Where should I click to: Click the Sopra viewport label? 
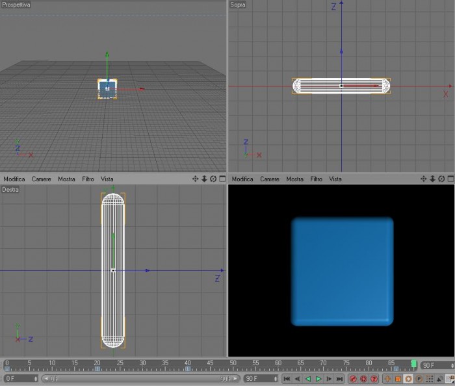[238, 5]
